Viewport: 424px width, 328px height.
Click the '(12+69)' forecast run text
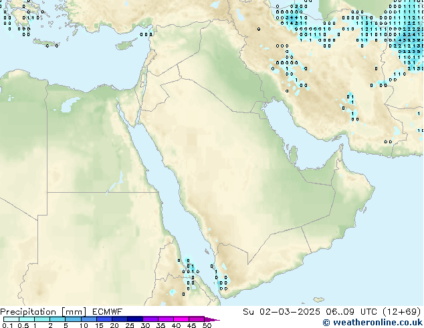pyautogui.click(x=402, y=312)
